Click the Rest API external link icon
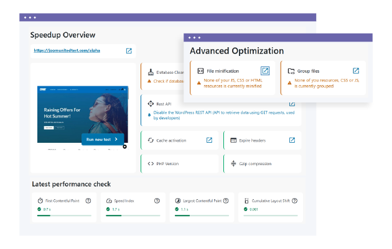 [292, 104]
